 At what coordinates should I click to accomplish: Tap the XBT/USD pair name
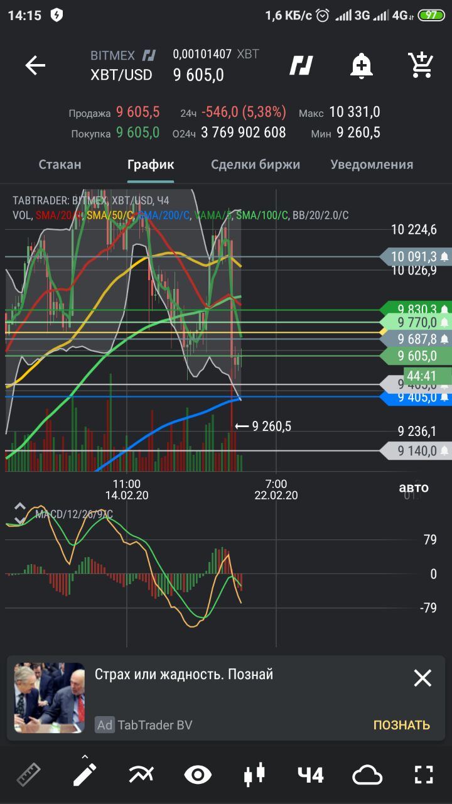[x=121, y=75]
